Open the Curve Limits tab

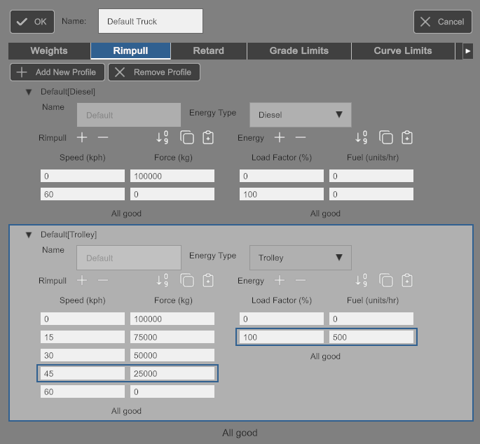point(403,51)
